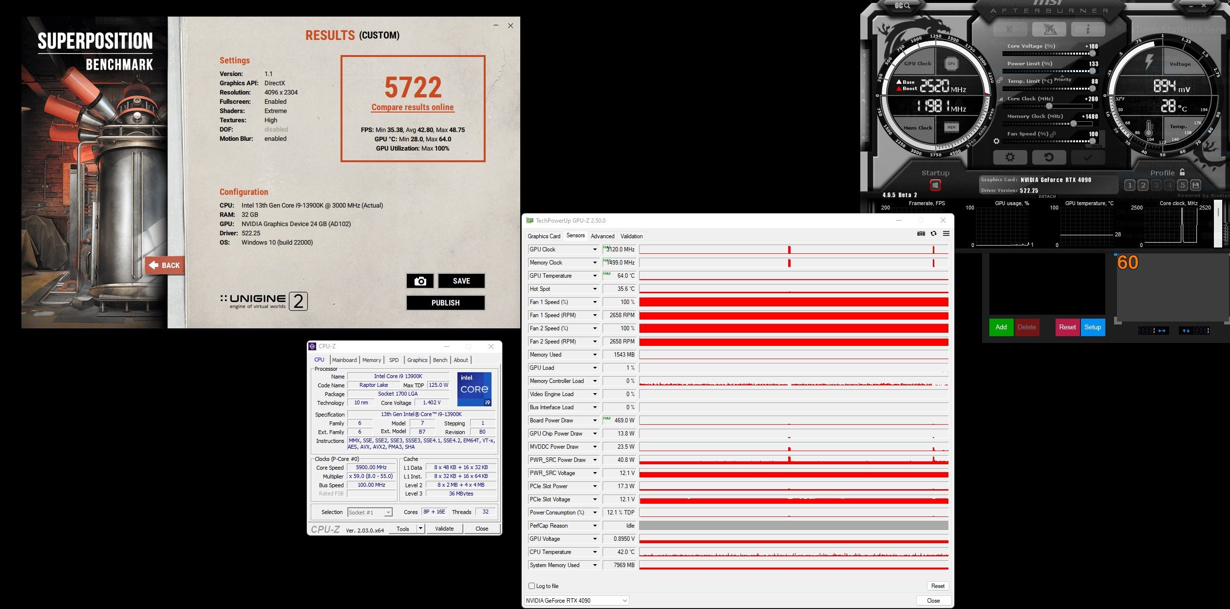Open the Memory tab in CPU-Z

(371, 360)
